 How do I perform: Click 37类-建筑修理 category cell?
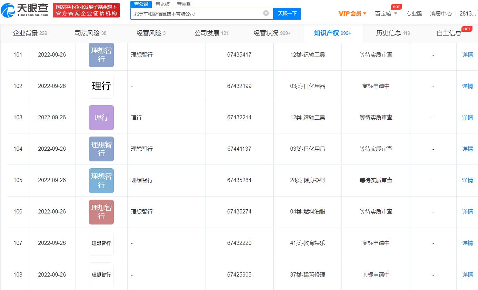(x=308, y=275)
